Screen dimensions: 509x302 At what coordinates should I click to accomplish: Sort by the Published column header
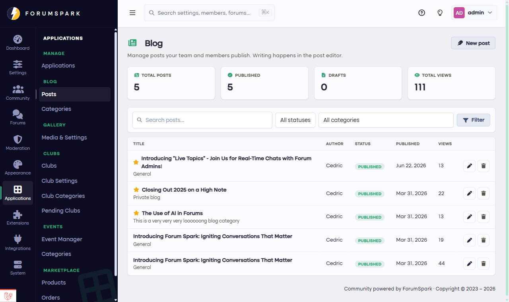[x=408, y=144]
